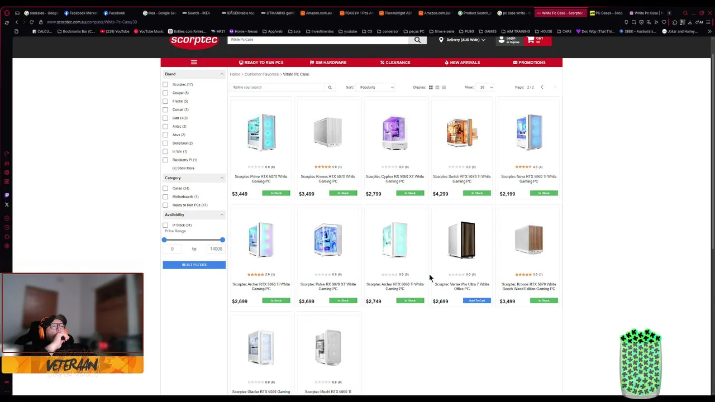Open Scorptec Pulse RX 9070 XT White Gaming PC
The height and width of the screenshot is (402, 715).
[328, 286]
